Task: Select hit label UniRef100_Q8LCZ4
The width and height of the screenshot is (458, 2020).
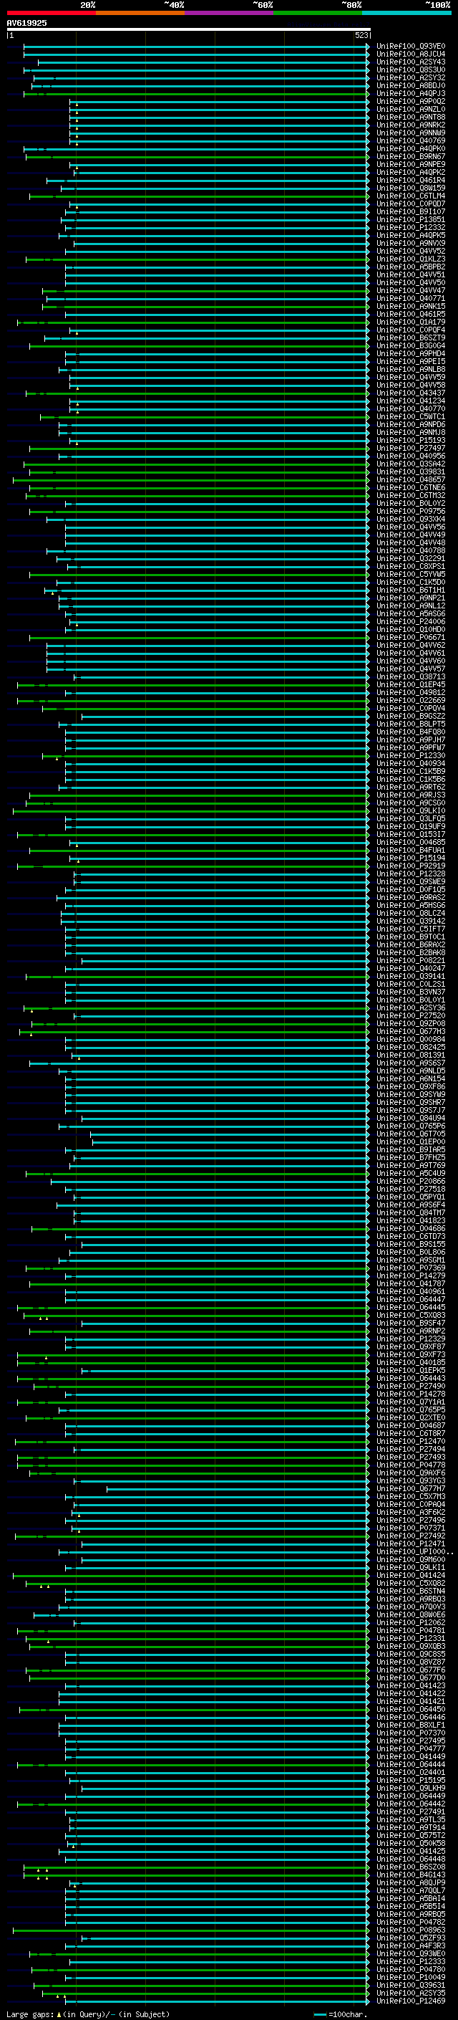Action: coord(411,913)
